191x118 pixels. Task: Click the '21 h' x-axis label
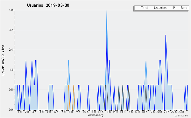166,112
